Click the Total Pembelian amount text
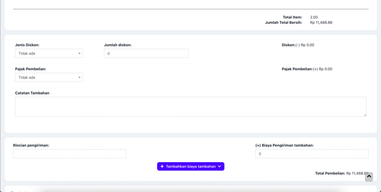Image resolution: width=381 pixels, height=192 pixels. tap(356, 173)
